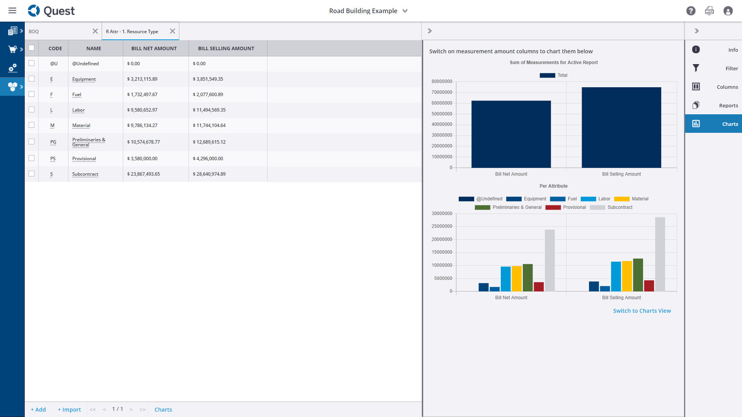Viewport: 742px width, 417px height.
Task: Click the printer icon in header
Action: coord(709,11)
